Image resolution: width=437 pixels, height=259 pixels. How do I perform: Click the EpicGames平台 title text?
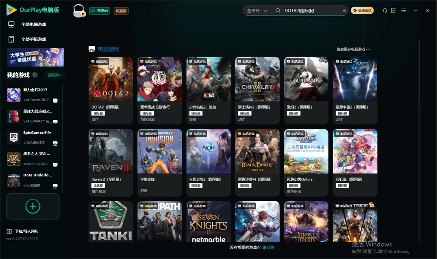tap(37, 133)
